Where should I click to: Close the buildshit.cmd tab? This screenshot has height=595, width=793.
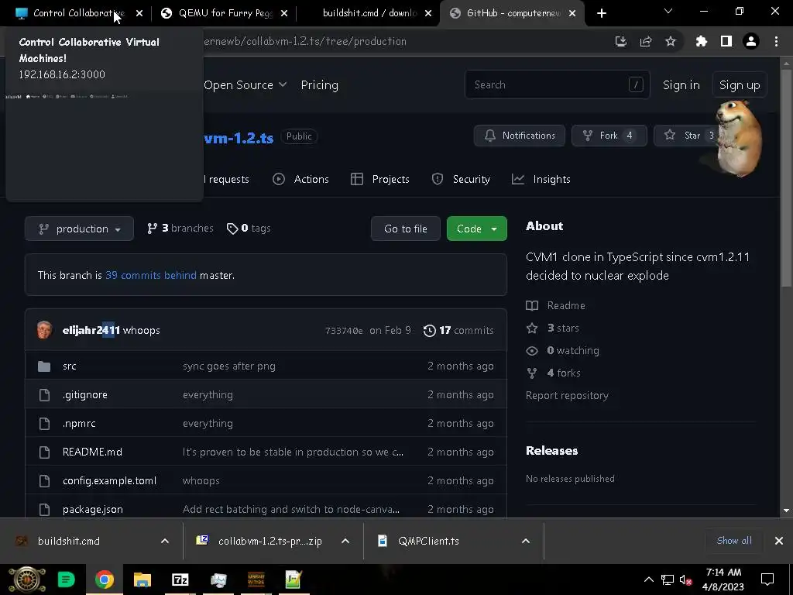click(x=428, y=14)
